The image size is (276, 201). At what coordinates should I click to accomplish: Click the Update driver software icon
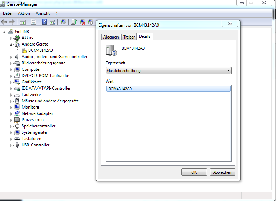74,22
